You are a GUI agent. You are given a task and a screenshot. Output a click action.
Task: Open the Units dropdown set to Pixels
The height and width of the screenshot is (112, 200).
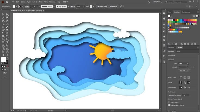pos(183,63)
